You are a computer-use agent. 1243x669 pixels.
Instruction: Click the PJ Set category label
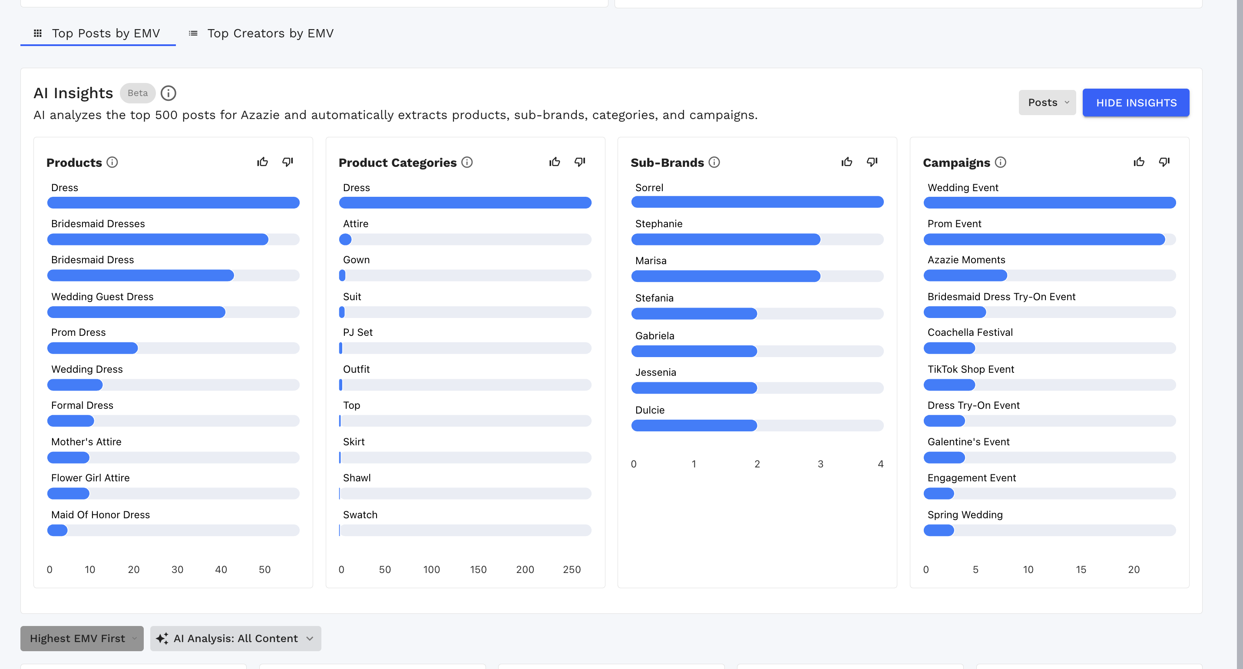pyautogui.click(x=357, y=332)
